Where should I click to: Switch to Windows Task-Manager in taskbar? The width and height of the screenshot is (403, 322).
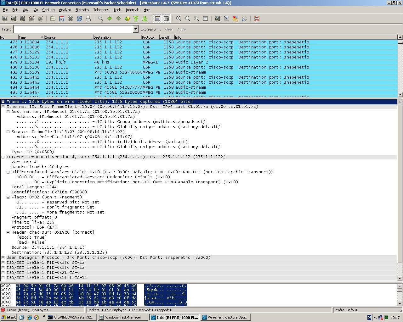click(123, 317)
